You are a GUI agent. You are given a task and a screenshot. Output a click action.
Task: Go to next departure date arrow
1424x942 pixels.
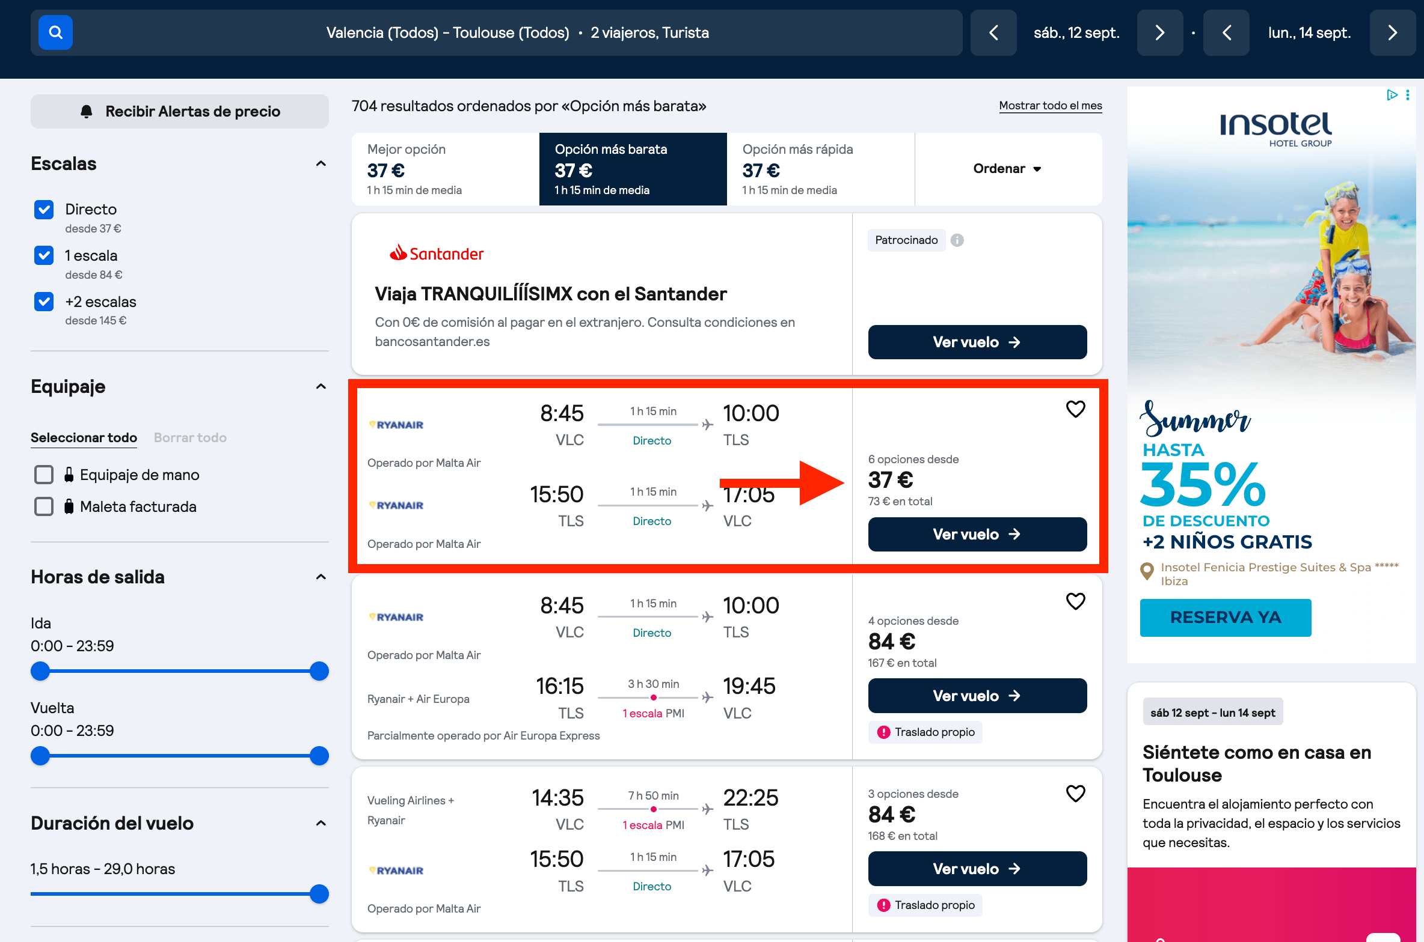click(1160, 32)
